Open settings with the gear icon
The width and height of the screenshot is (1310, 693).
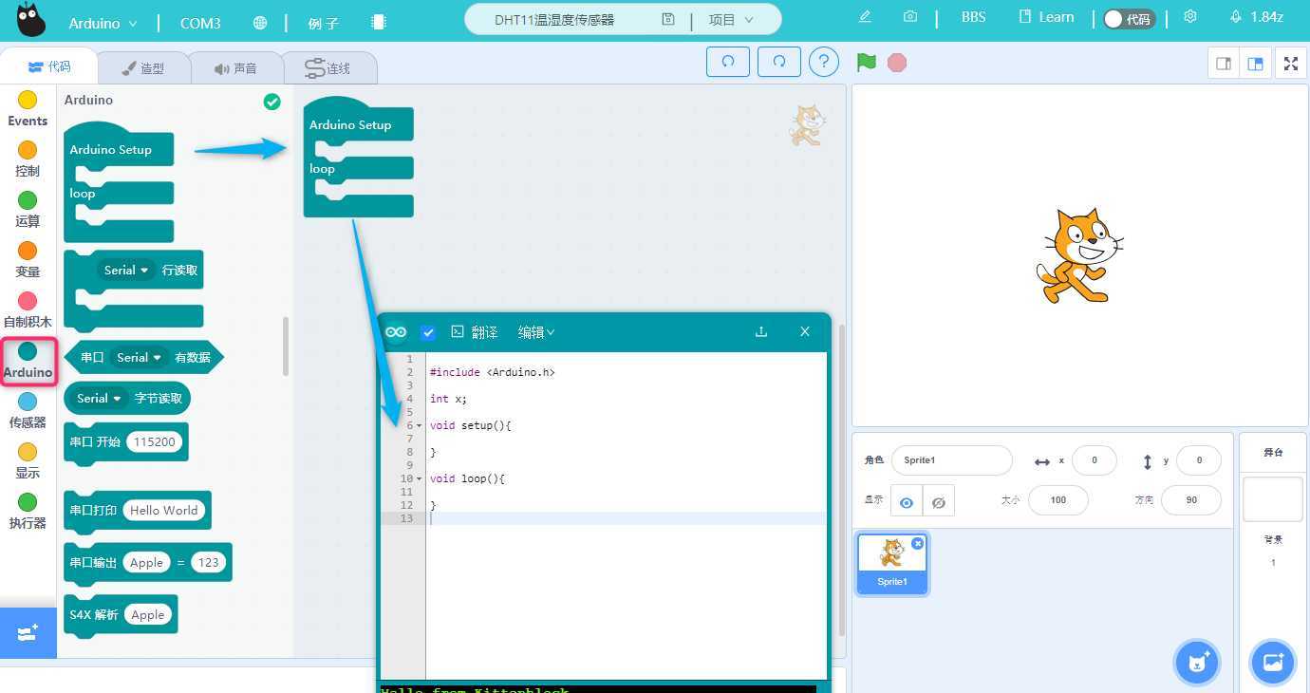1190,17
